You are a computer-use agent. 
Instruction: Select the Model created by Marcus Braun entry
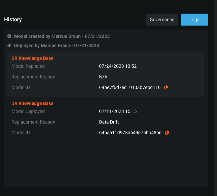[x=62, y=36]
